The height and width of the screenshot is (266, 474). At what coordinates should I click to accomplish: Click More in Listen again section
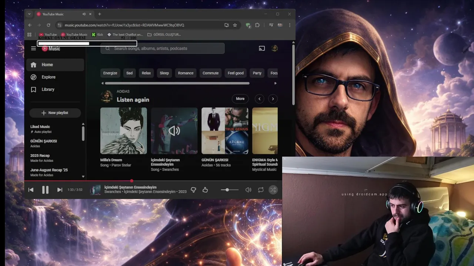pyautogui.click(x=240, y=99)
